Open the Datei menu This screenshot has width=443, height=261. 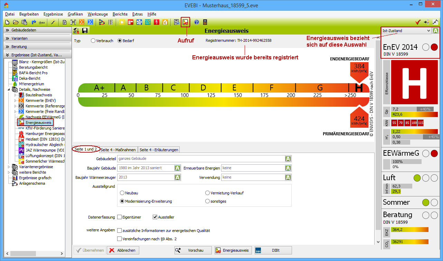[10, 14]
